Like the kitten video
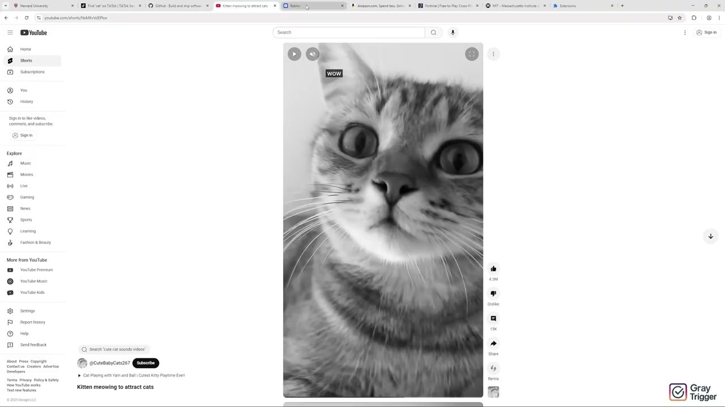 (x=493, y=269)
